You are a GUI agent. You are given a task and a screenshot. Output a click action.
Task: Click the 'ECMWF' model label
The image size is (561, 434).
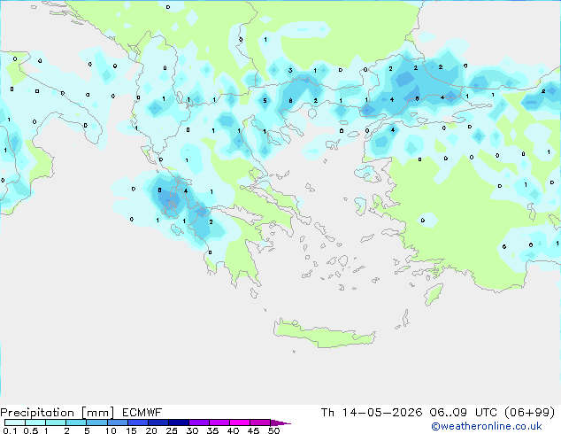[142, 413]
